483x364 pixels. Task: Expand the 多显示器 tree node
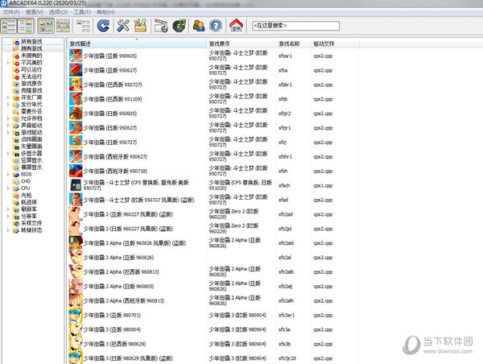[x=8, y=153]
